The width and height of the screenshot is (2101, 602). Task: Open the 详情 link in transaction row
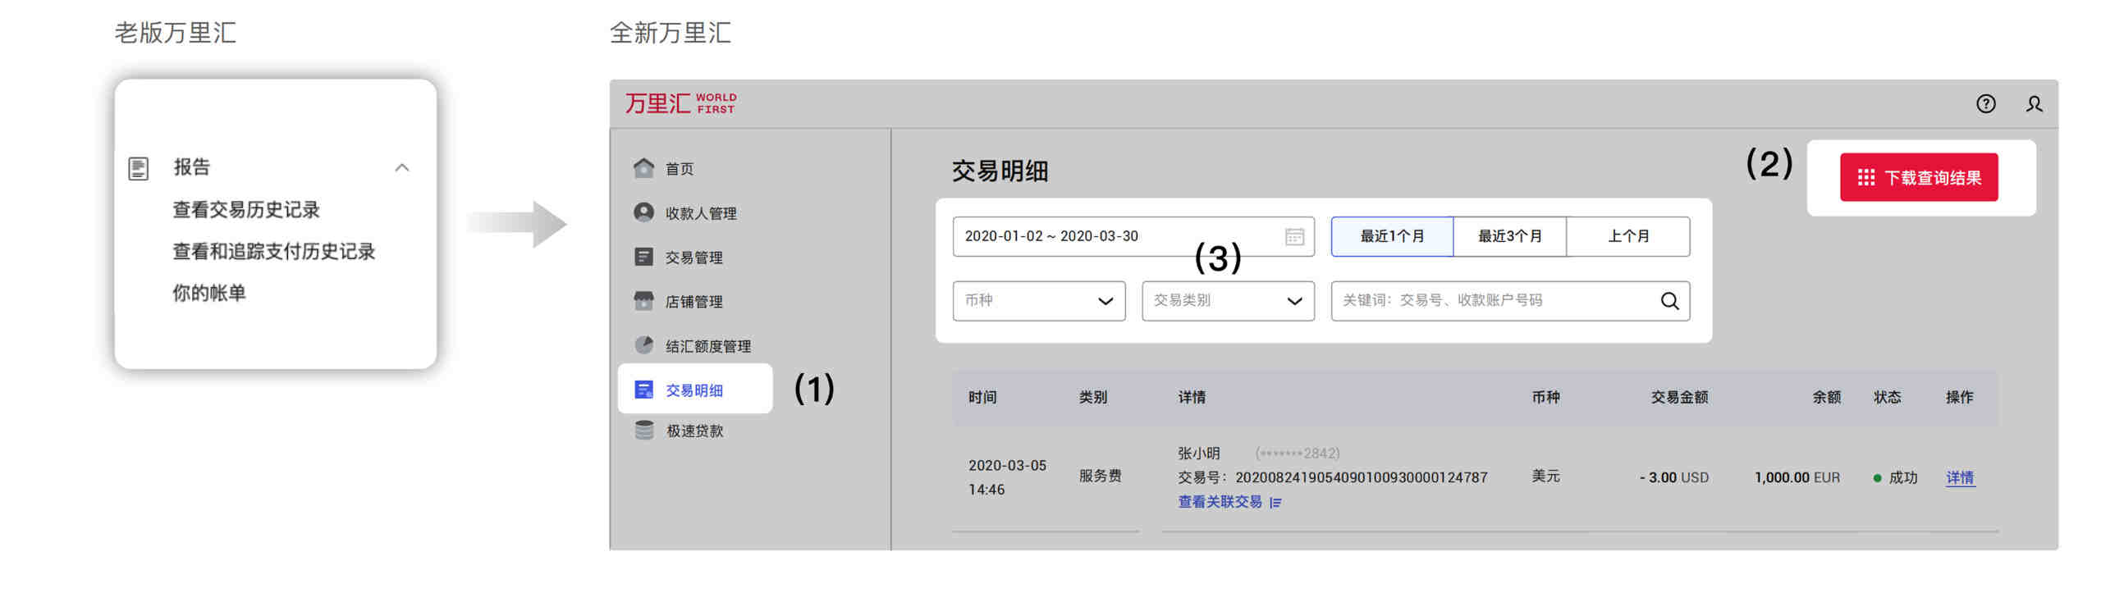coord(1960,477)
